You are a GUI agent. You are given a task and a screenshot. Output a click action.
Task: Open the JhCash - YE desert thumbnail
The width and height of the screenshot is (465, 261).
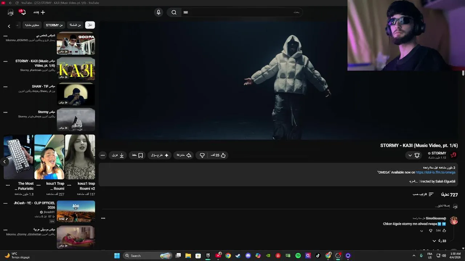76,211
